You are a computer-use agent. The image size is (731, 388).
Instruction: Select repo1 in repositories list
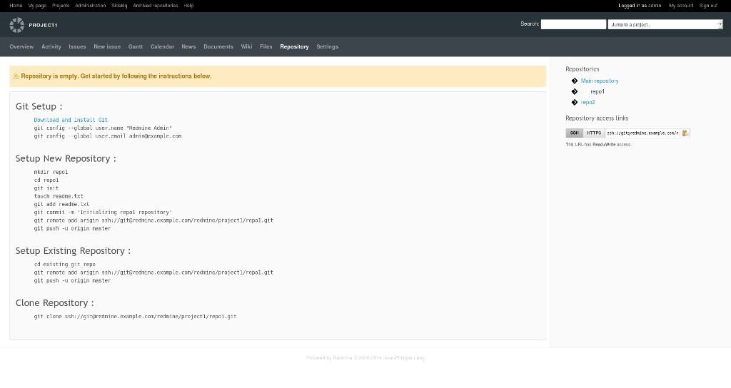598,92
